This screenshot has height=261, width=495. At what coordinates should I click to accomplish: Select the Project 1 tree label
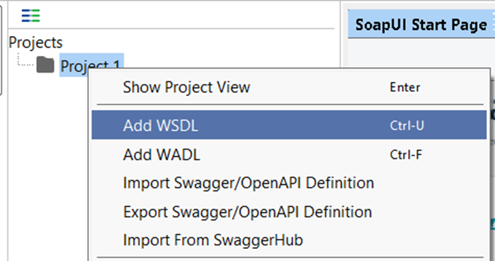pyautogui.click(x=91, y=65)
